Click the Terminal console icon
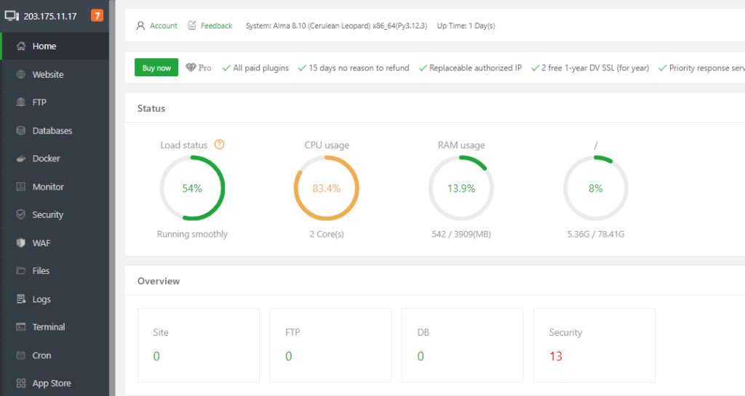Image resolution: width=745 pixels, height=396 pixels. click(x=21, y=327)
